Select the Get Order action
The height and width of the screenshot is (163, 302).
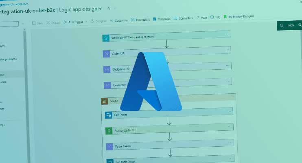tap(169, 113)
